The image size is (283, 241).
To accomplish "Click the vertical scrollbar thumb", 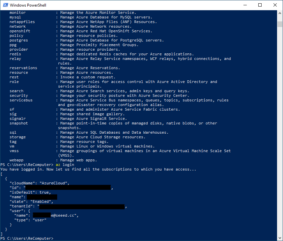I will pos(280,24).
